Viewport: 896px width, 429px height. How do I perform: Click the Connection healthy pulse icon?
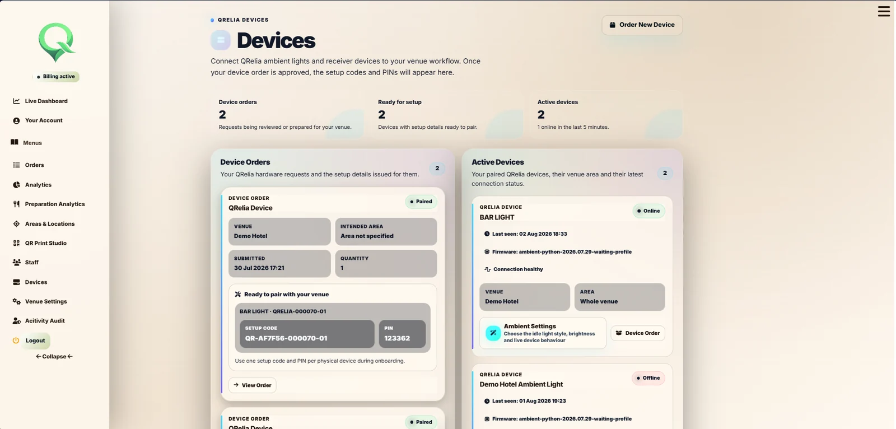coord(487,269)
